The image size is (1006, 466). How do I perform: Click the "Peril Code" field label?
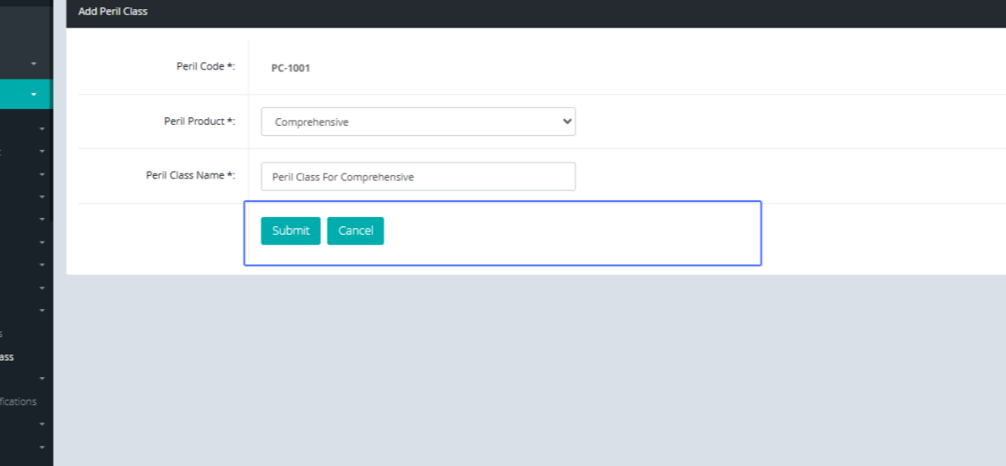(x=205, y=66)
